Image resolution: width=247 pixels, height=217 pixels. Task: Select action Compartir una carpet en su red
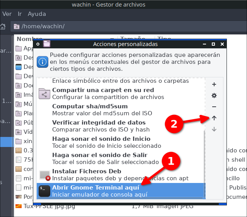pyautogui.click(x=121, y=94)
